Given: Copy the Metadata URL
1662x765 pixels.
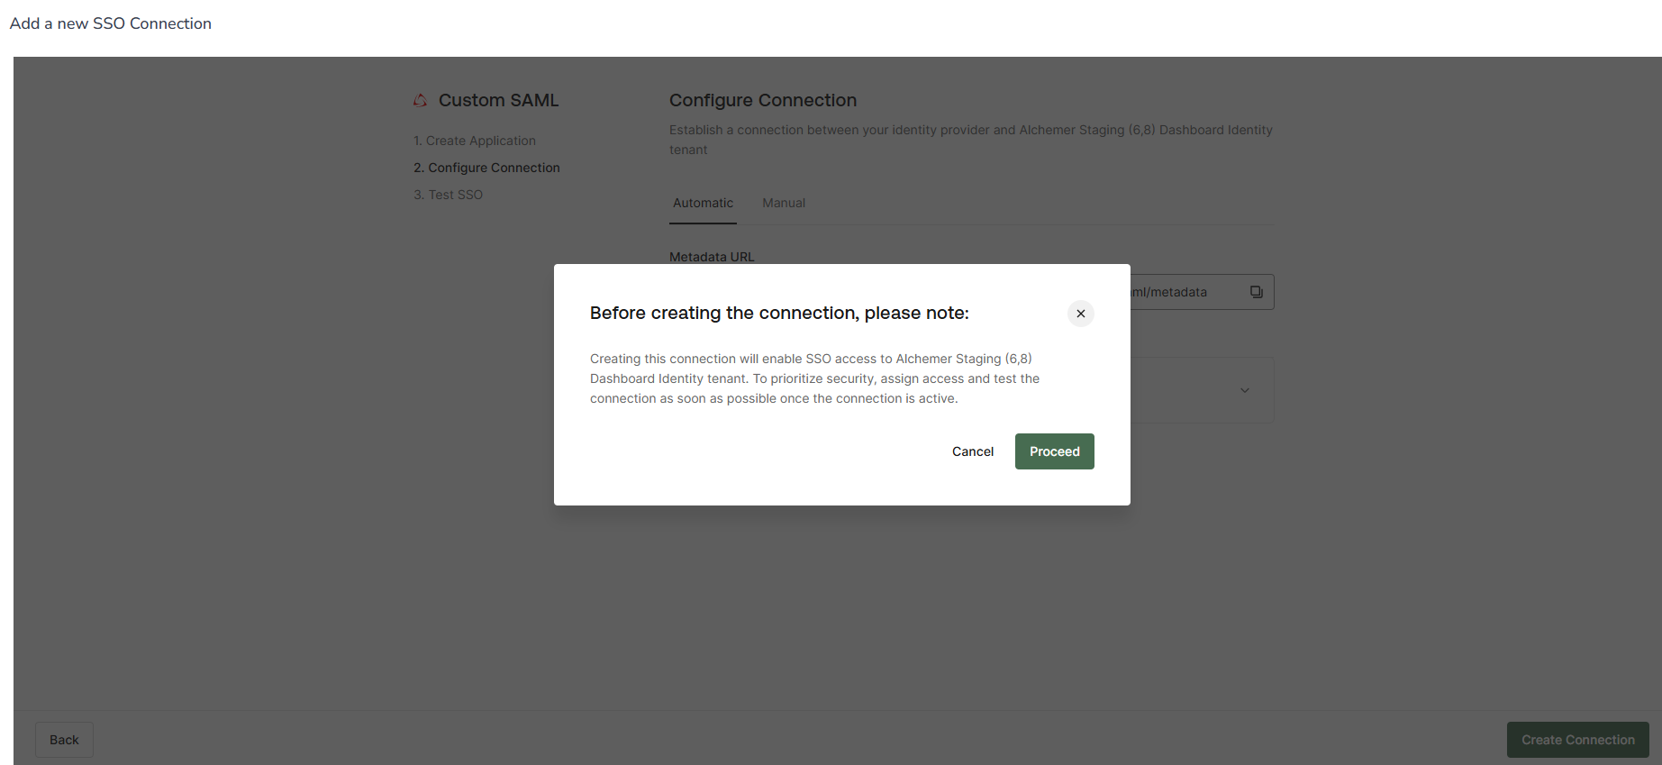Looking at the screenshot, I should (x=1256, y=292).
